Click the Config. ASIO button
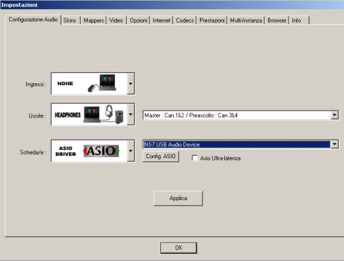The image size is (344, 261). click(160, 156)
